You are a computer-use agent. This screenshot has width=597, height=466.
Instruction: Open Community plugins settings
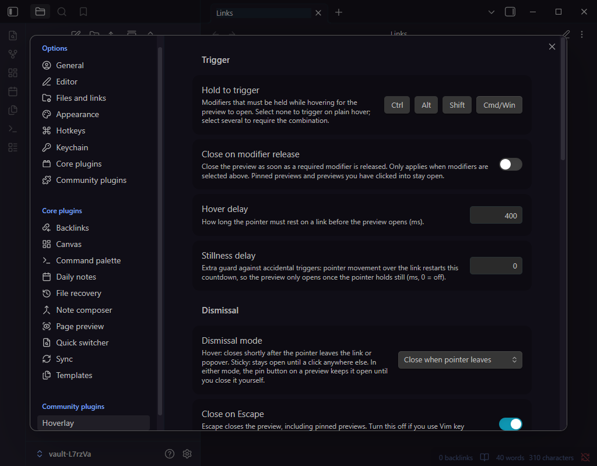[x=94, y=181]
